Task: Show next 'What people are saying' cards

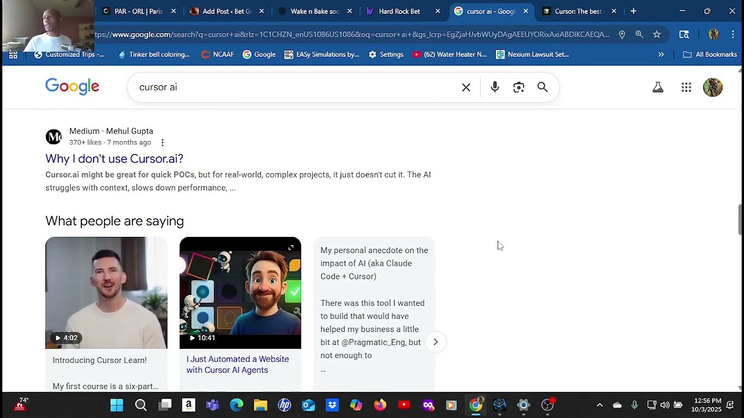Action: pos(435,342)
